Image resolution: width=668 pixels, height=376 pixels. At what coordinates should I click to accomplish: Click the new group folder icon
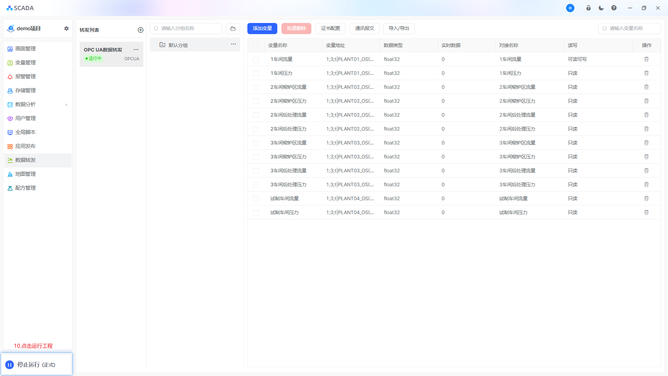click(233, 29)
